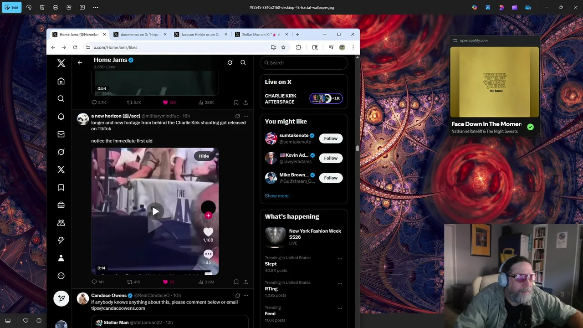
Task: Open Photos See more ellipsis menu
Action: pos(96,7)
